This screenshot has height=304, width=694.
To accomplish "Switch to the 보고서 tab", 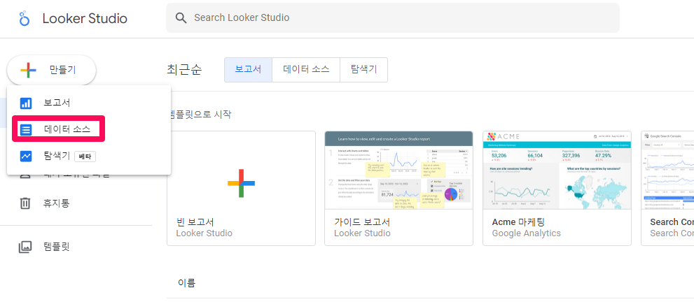I will pos(248,70).
